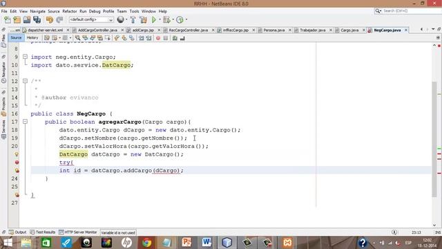Switch to the Trabajador.java tab

[312, 30]
